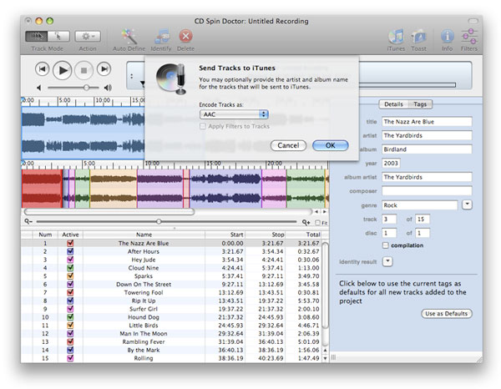Screen dimensions: 501x389
Task: Toggle Active checkbox for Sparks
Action: pos(70,276)
